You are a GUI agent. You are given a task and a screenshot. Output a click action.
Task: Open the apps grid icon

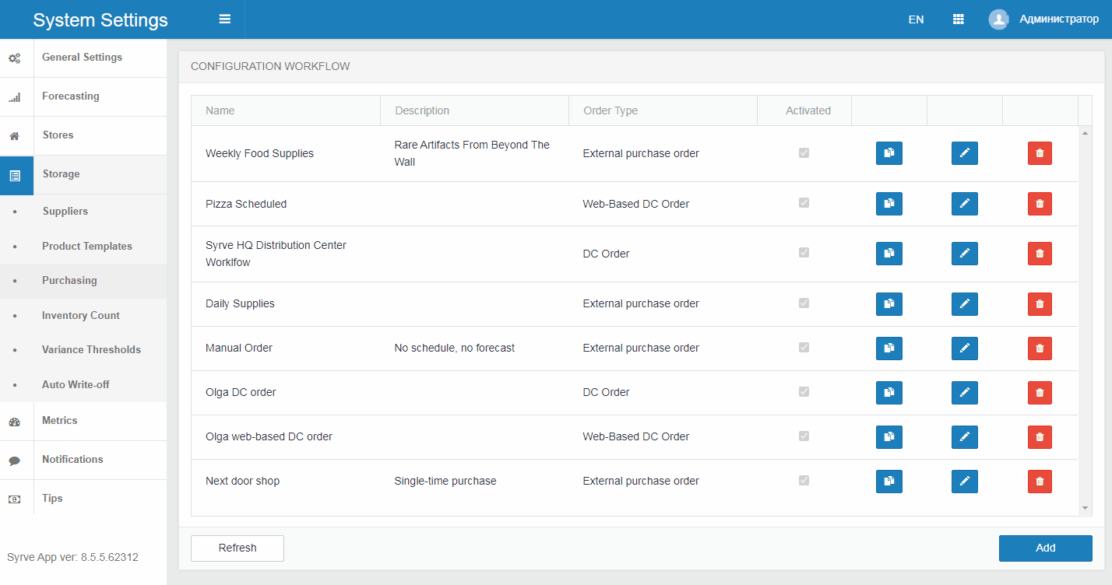point(958,19)
